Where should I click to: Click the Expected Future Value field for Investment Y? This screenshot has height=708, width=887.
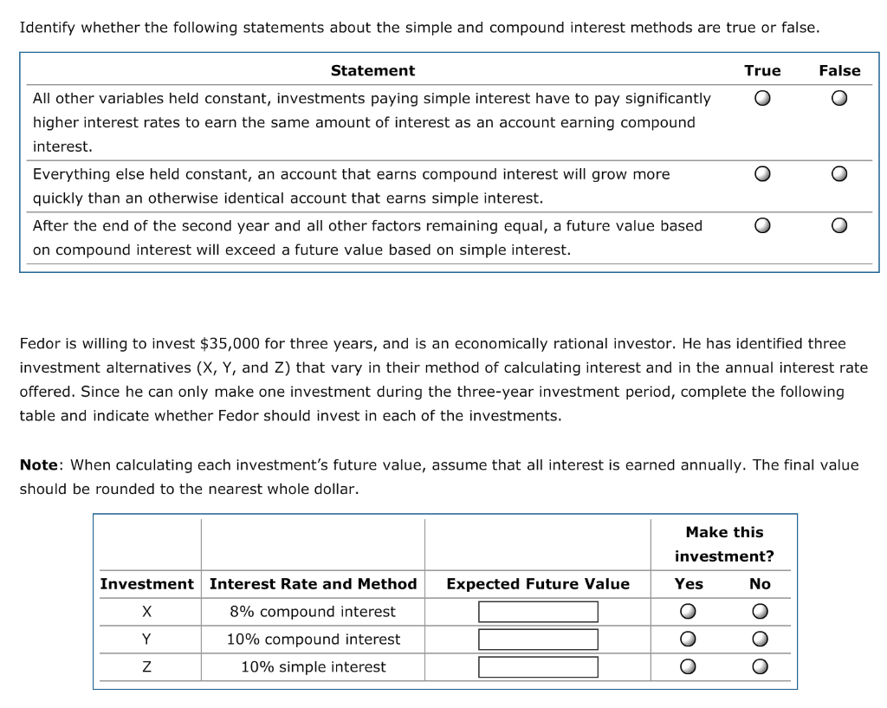point(538,639)
